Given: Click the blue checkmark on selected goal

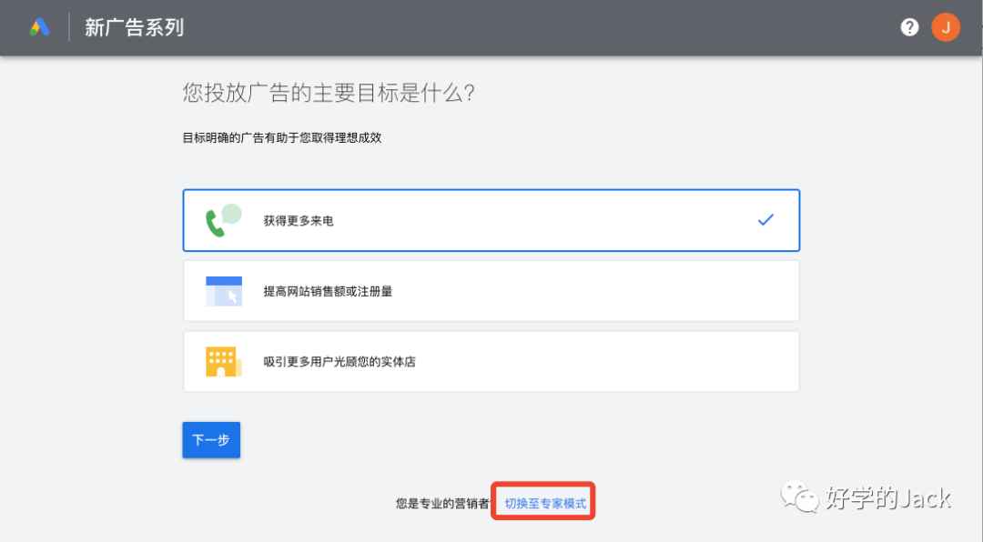Looking at the screenshot, I should click(766, 219).
